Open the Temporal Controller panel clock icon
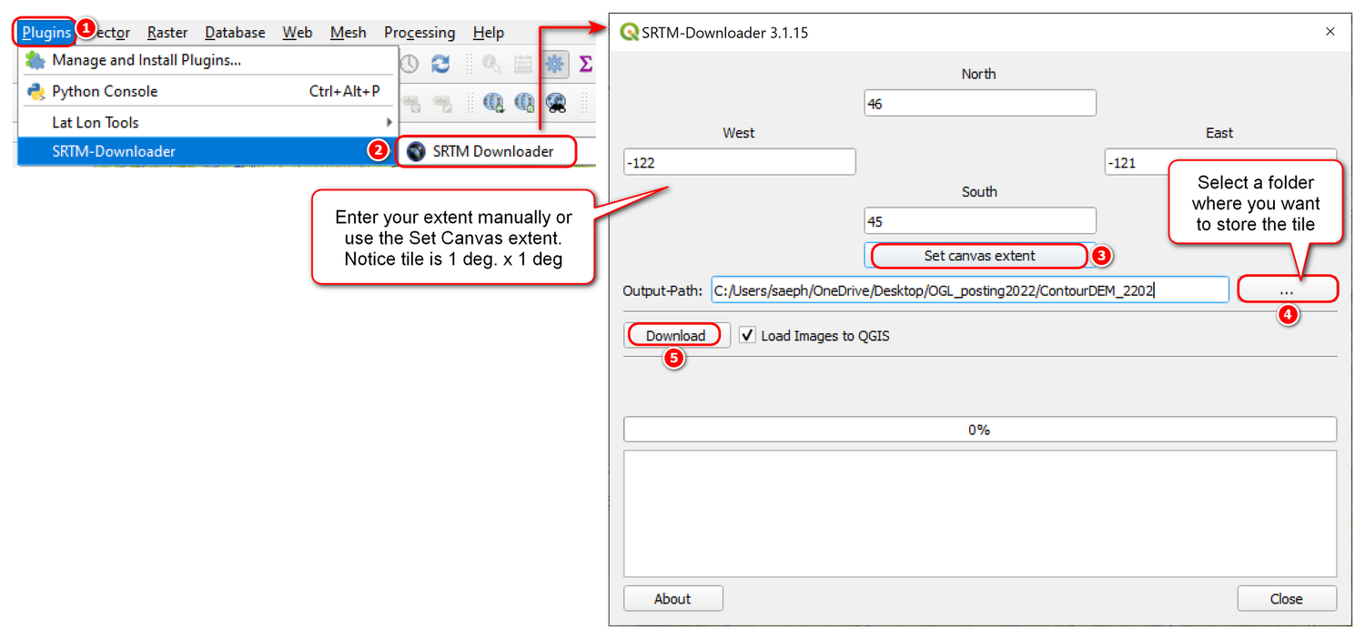This screenshot has width=1365, height=639. [409, 64]
